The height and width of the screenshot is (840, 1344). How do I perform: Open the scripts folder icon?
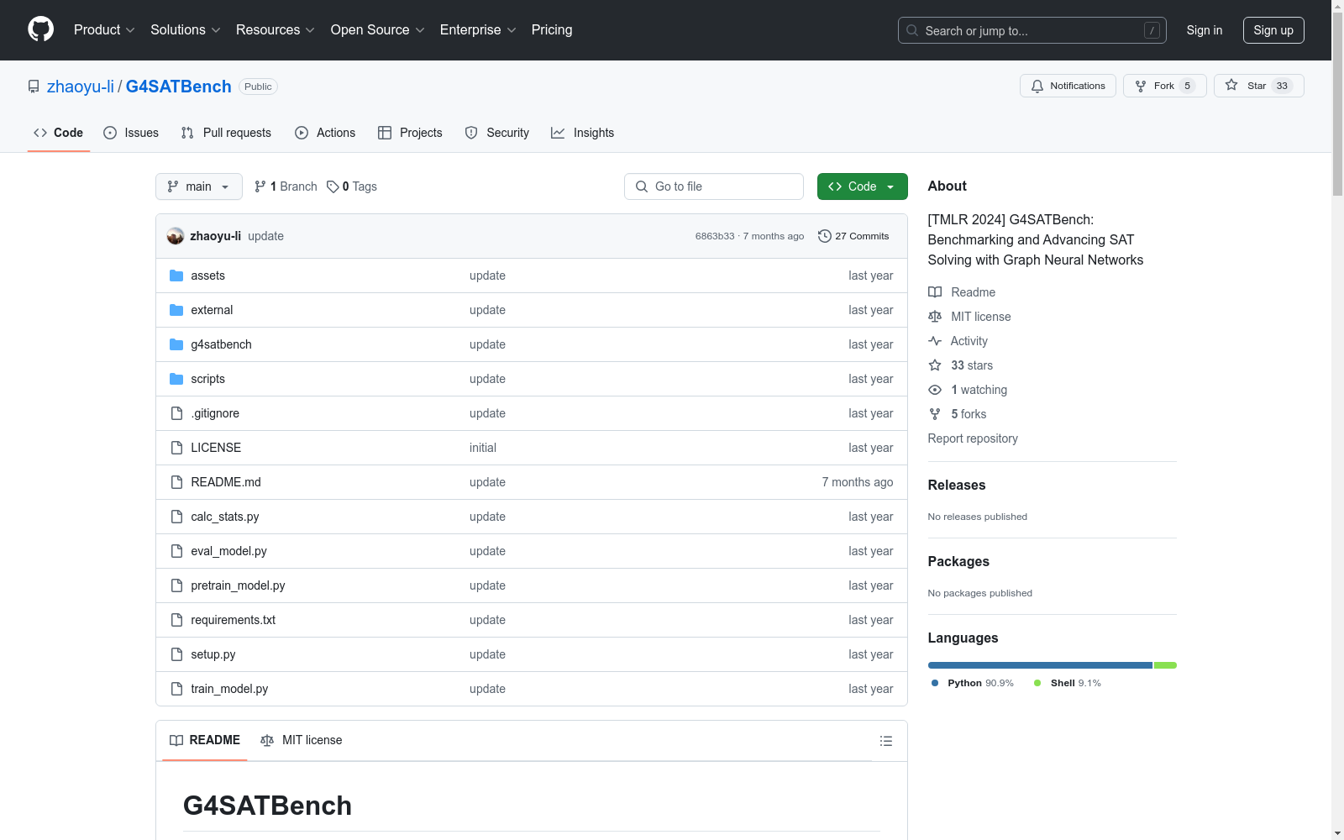(176, 379)
